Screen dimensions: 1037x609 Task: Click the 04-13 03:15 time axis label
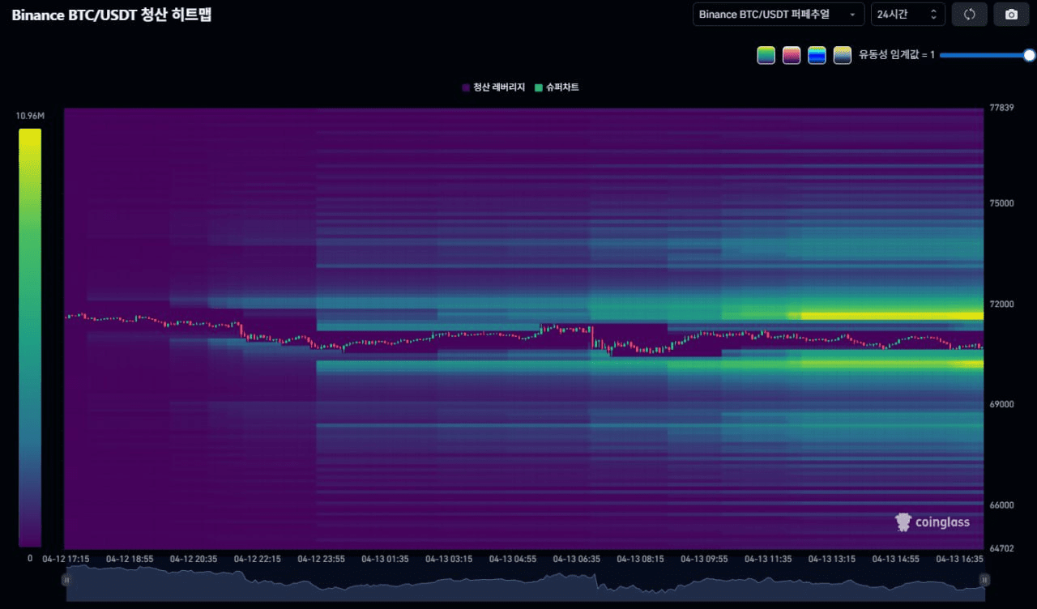(x=449, y=559)
